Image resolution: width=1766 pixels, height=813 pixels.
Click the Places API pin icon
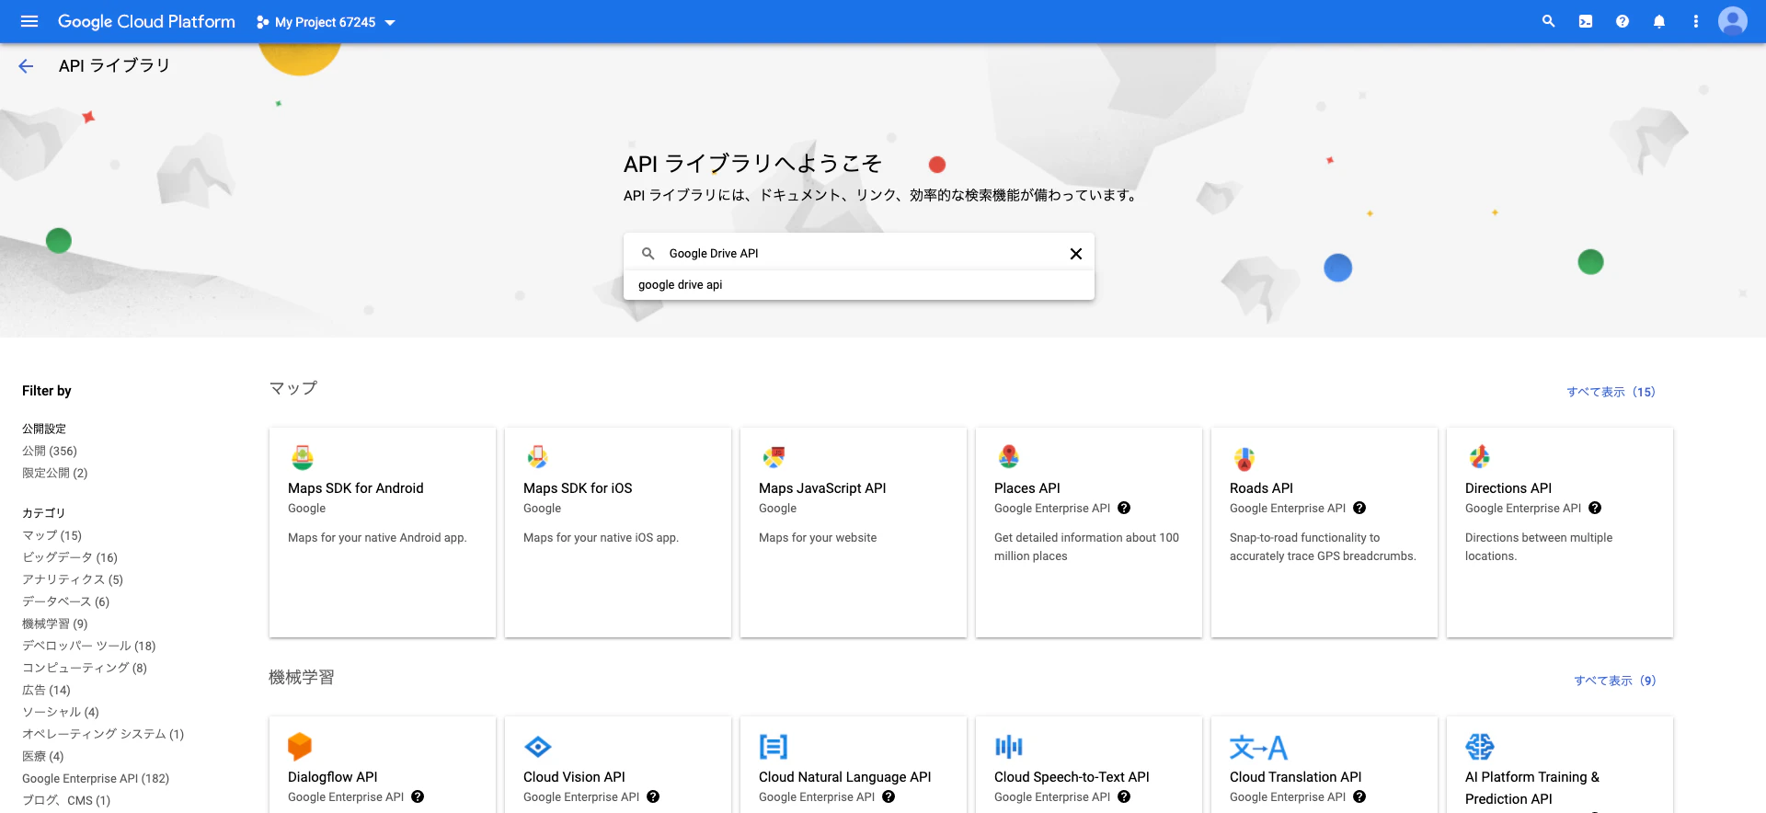pyautogui.click(x=1009, y=457)
